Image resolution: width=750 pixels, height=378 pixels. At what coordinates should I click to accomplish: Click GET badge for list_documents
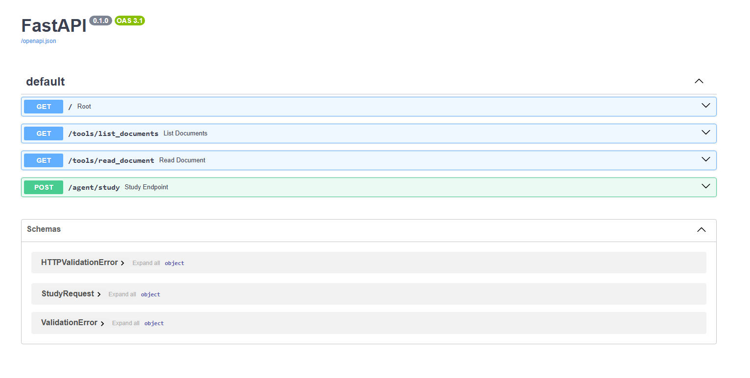click(x=44, y=133)
